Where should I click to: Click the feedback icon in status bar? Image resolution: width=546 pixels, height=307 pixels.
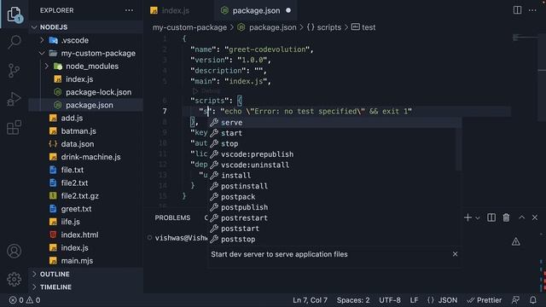pos(515,300)
